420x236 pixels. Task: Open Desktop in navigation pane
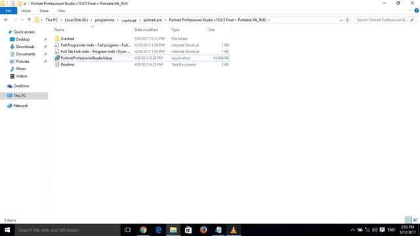pyautogui.click(x=22, y=39)
